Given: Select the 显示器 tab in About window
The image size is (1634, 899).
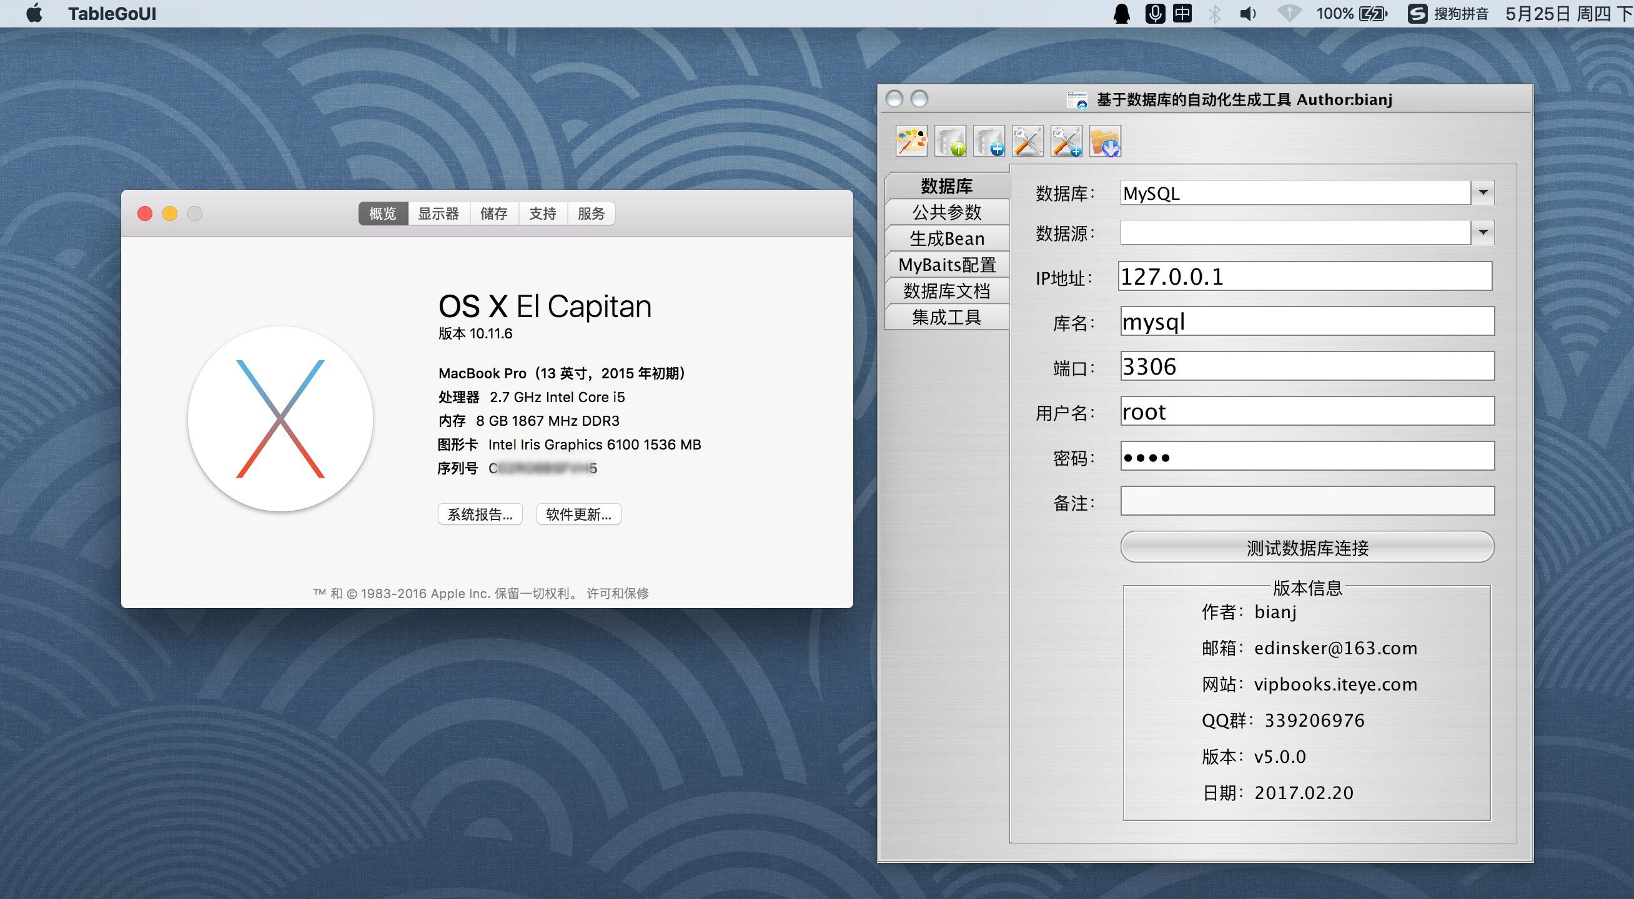Looking at the screenshot, I should tap(438, 214).
